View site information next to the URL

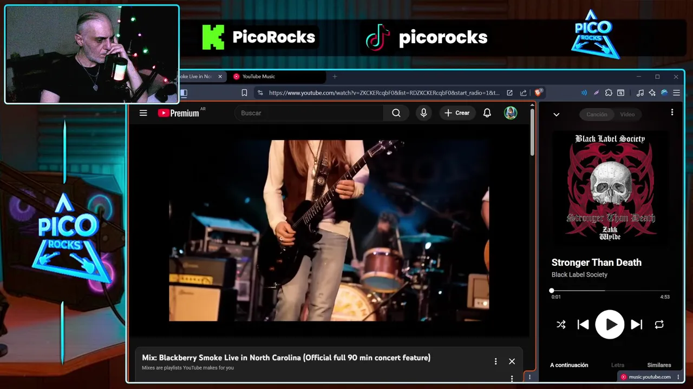[260, 93]
